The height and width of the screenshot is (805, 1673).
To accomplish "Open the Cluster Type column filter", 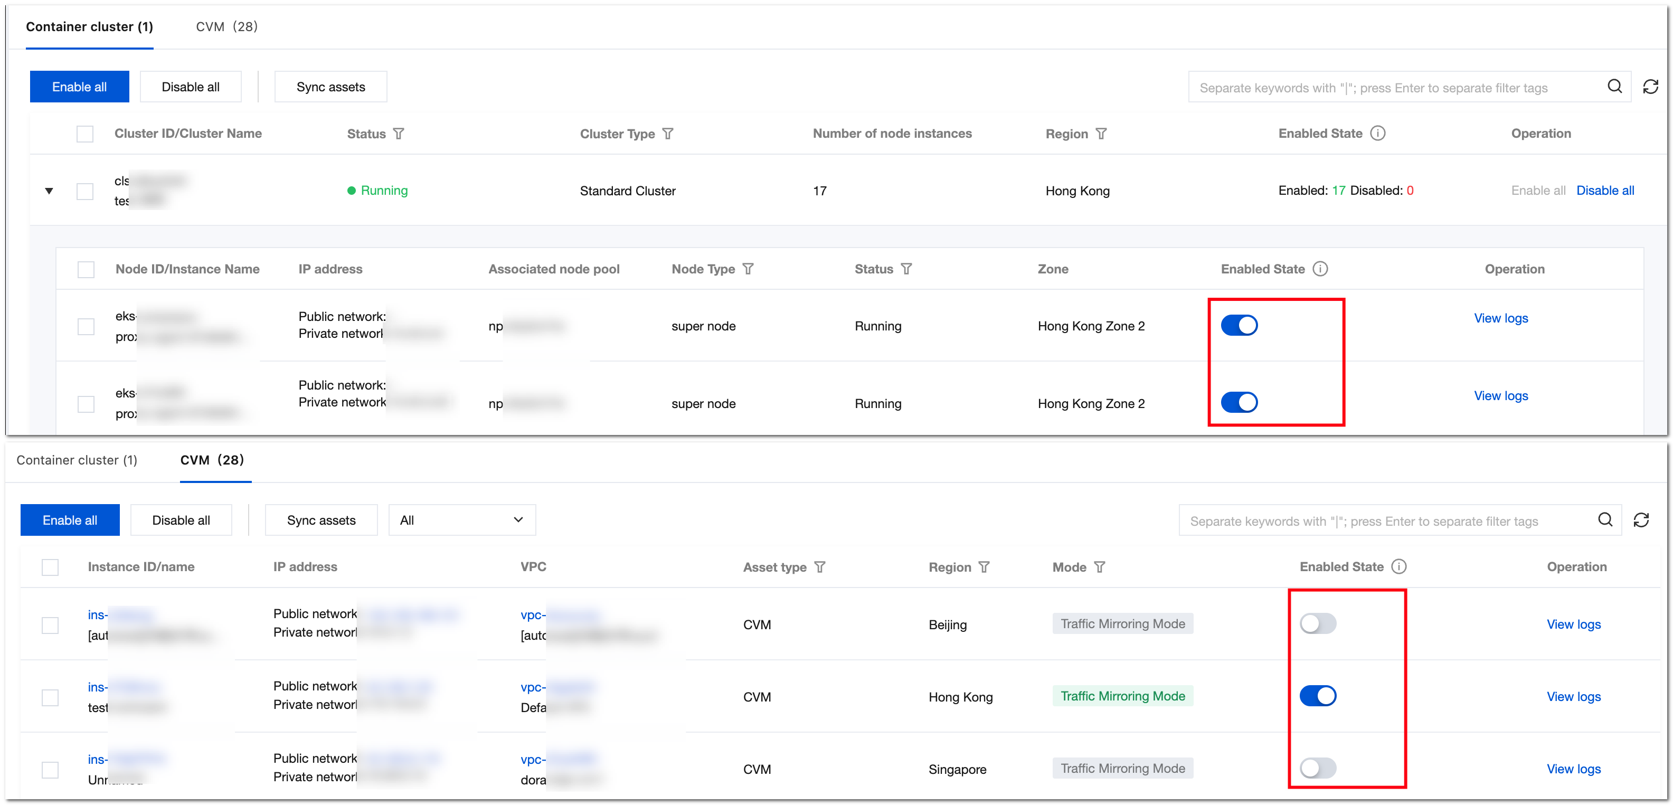I will coord(668,134).
